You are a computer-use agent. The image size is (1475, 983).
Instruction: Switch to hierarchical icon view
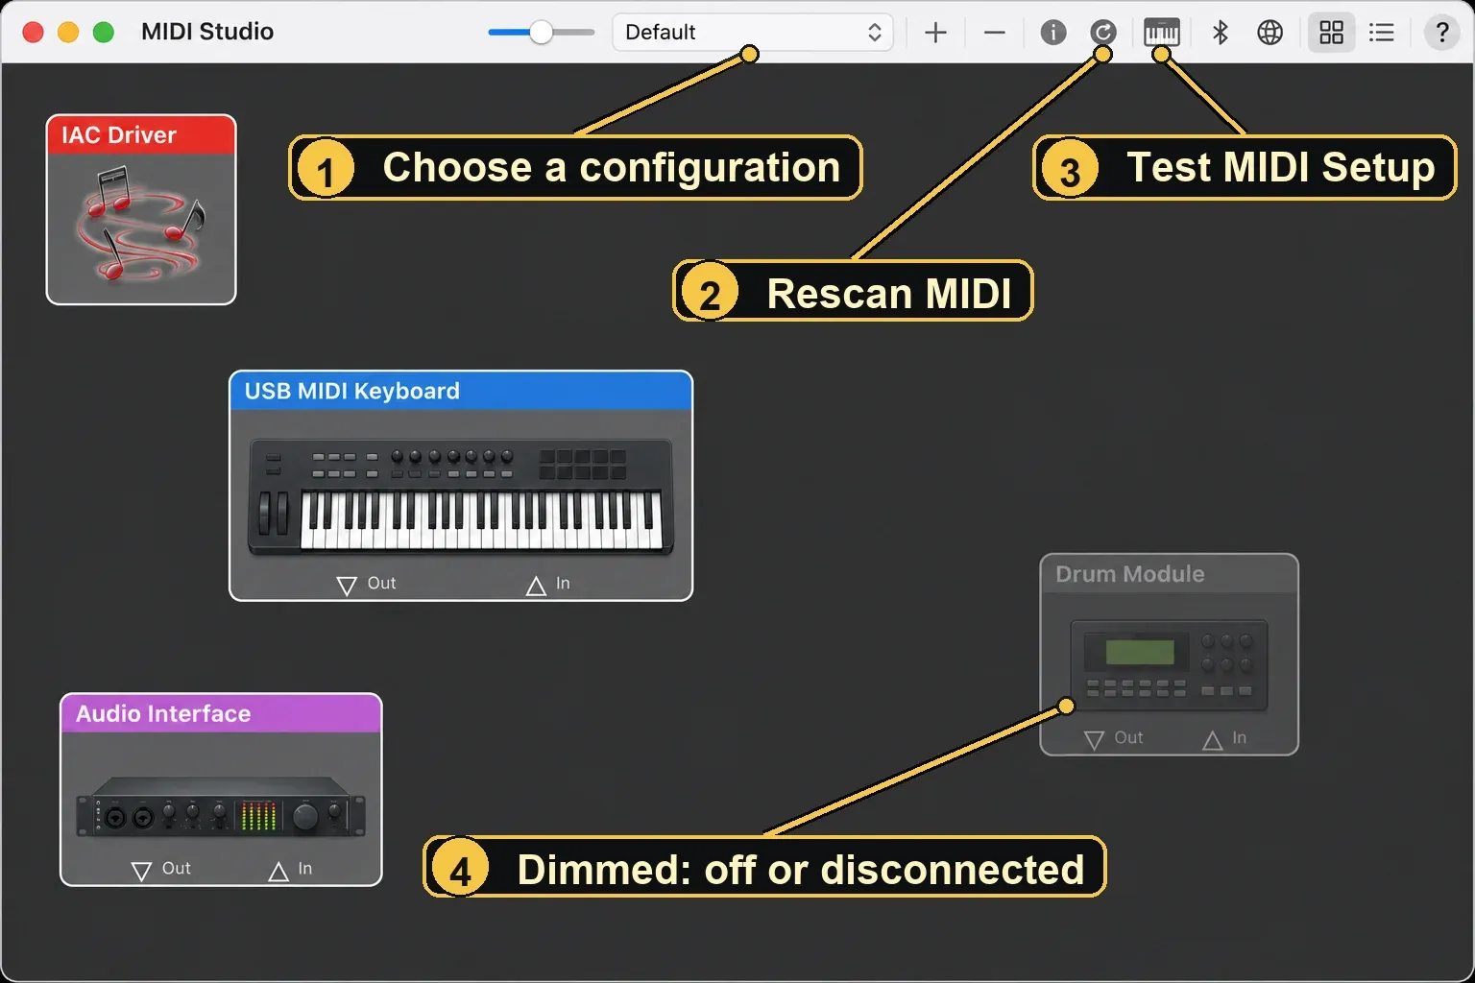tap(1332, 33)
